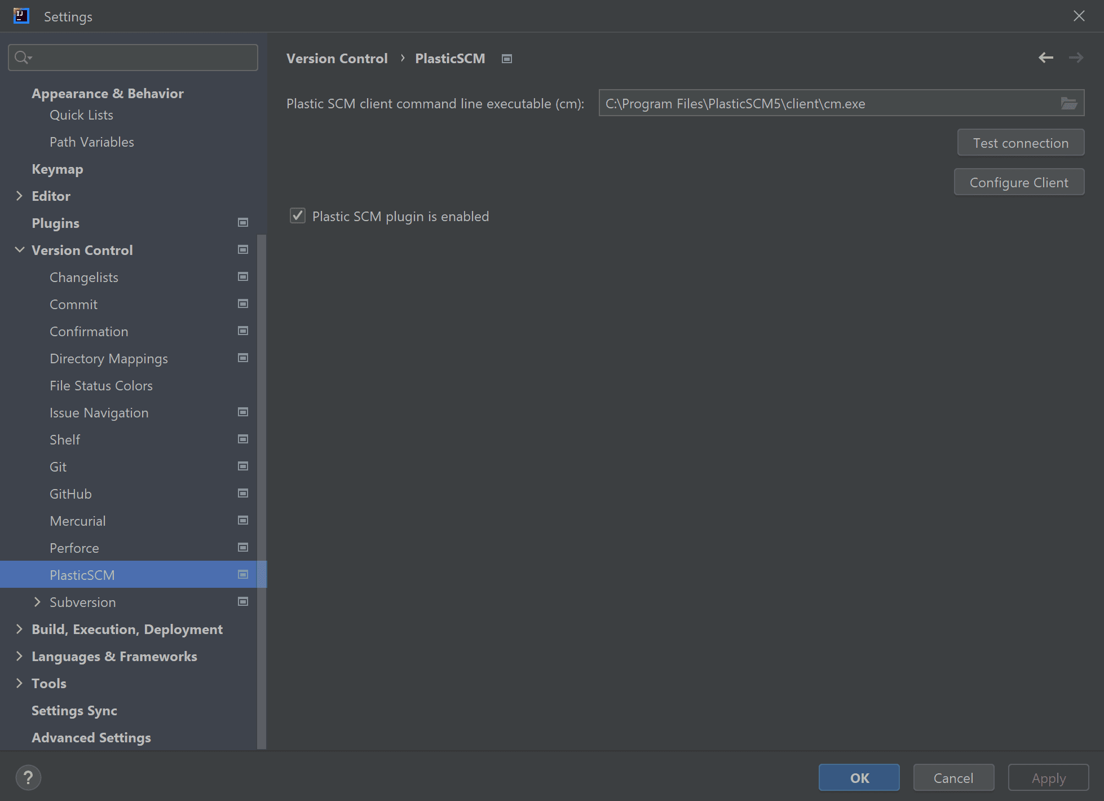Screen dimensions: 1104x801
Task: Click project icon beside Changelists row
Action: [243, 277]
